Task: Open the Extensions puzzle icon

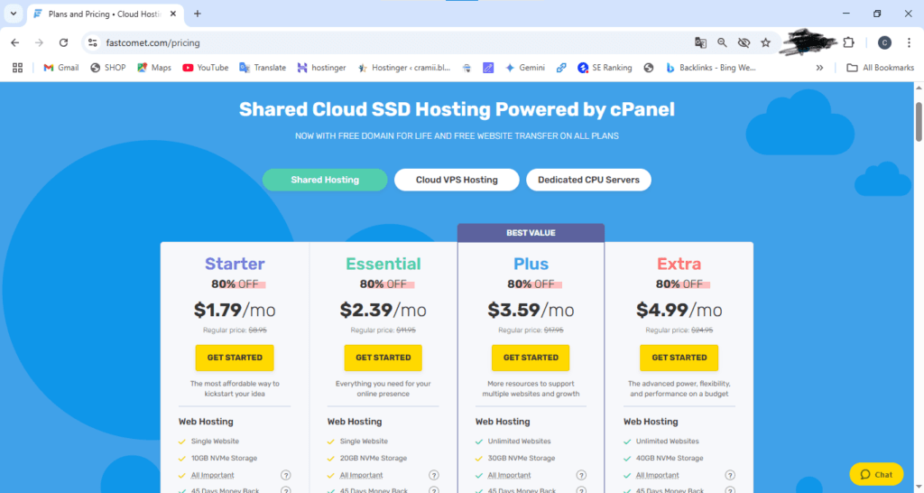Action: pyautogui.click(x=848, y=42)
